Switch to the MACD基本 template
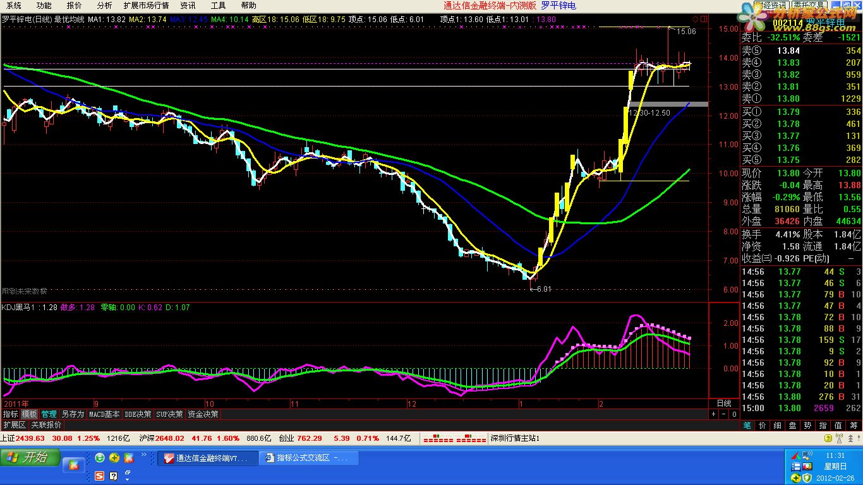The height and width of the screenshot is (485, 863). tap(104, 414)
